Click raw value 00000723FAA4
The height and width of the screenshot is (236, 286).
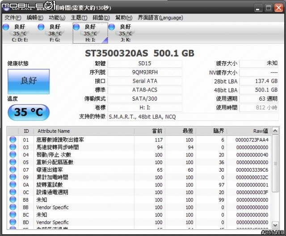[x=252, y=140]
